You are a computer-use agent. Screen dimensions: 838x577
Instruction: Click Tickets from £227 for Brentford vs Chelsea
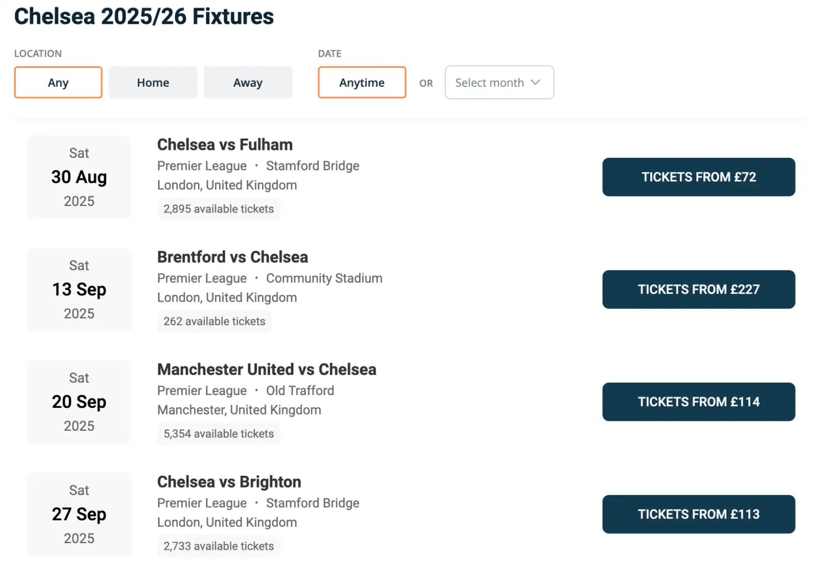point(698,289)
